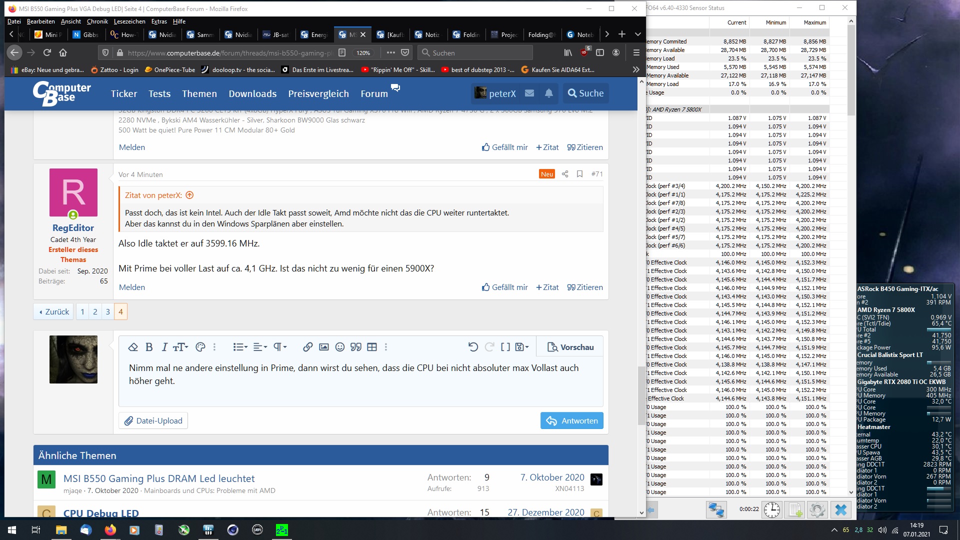The width and height of the screenshot is (960, 540).
Task: Expand the font size dropdown
Action: pos(180,347)
